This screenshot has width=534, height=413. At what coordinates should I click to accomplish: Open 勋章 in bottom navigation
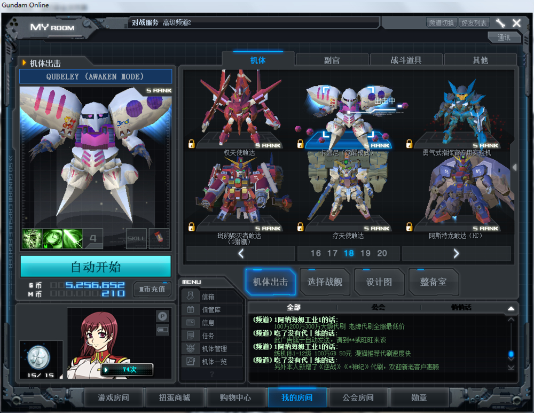pyautogui.click(x=419, y=398)
